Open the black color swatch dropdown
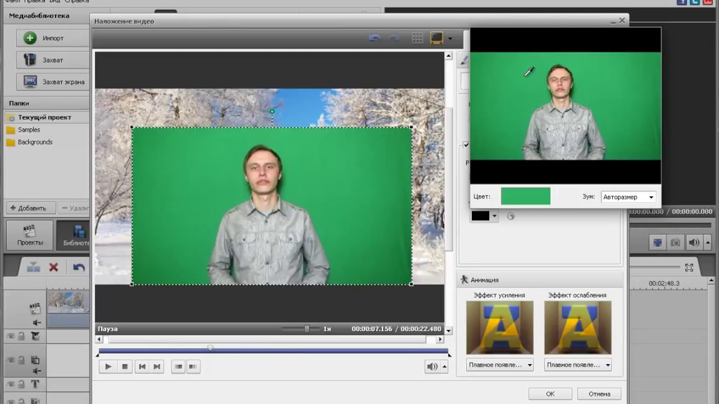719x404 pixels. [495, 216]
